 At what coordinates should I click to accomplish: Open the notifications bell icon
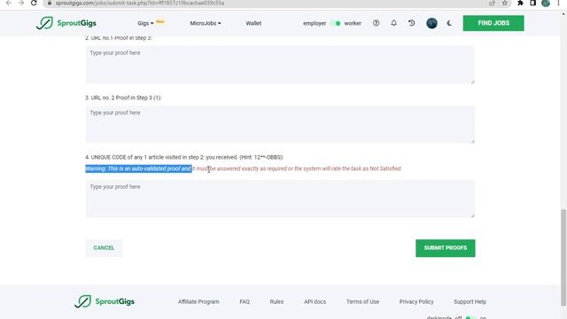(393, 23)
